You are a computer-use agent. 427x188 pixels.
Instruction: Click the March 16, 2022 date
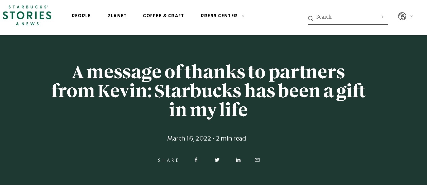pos(189,139)
